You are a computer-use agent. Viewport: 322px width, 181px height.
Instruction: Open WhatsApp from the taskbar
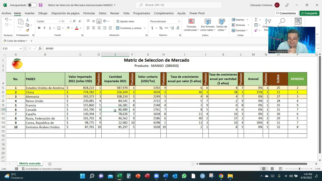click(184, 176)
